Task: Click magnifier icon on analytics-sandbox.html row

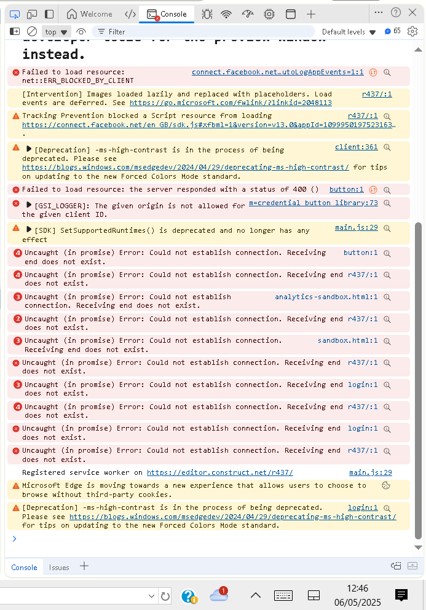Action: point(387,297)
